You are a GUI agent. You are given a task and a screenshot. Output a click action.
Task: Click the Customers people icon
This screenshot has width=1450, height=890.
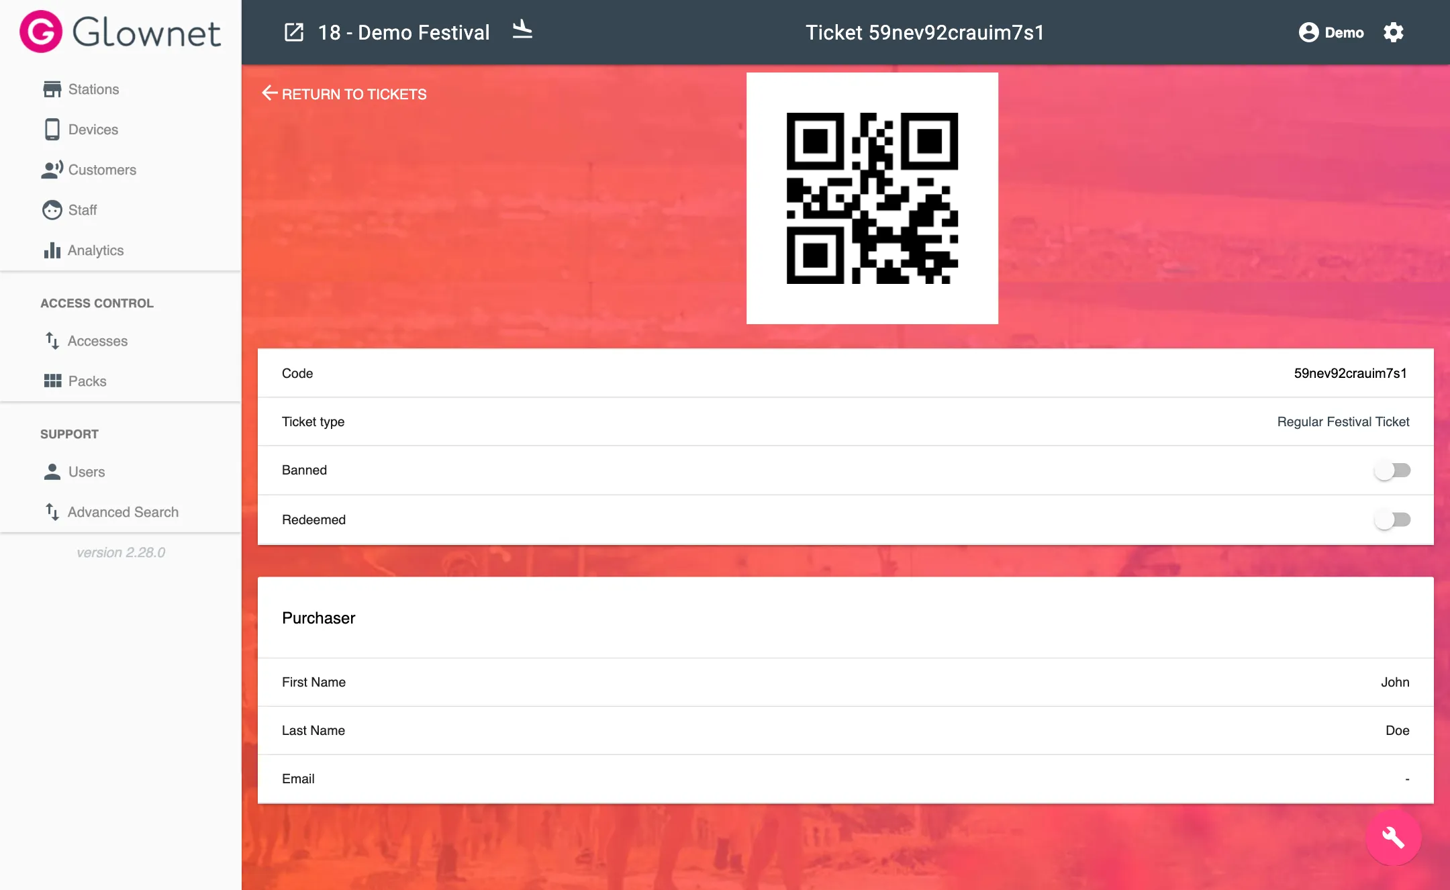pyautogui.click(x=52, y=170)
